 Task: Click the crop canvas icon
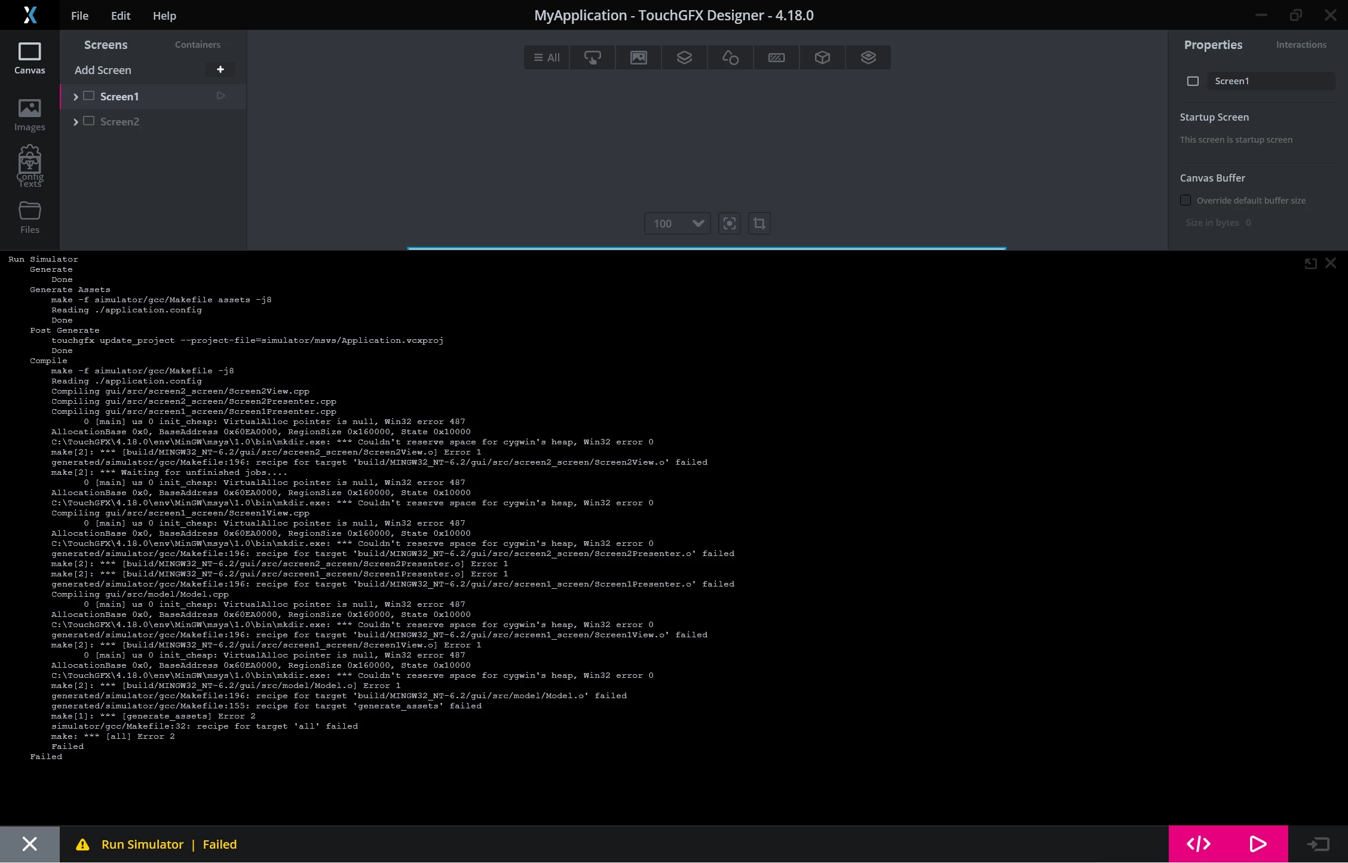(759, 223)
